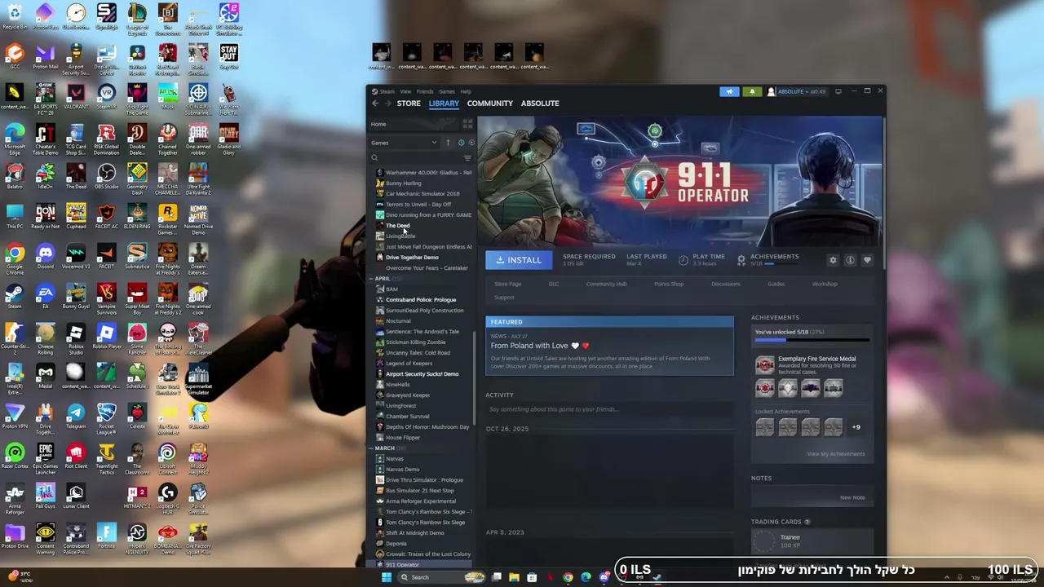This screenshot has height=587, width=1044.
Task: Switch to the STORE tab
Action: 409,104
